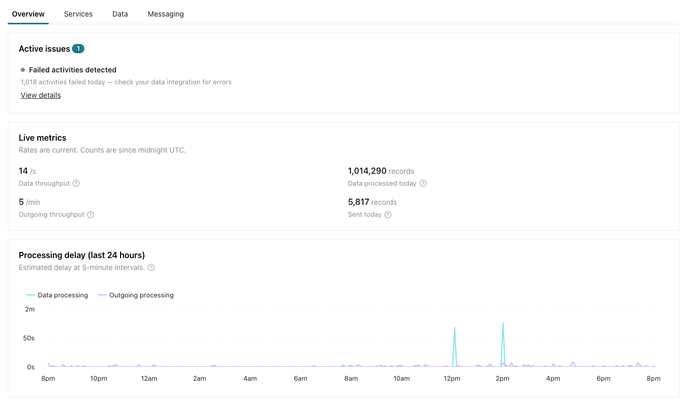Screen dimensions: 687x405
Task: Open the Estimated delay intervals help tooltip
Action: point(151,267)
